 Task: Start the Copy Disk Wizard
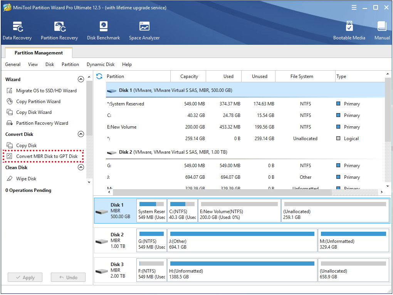(34, 112)
